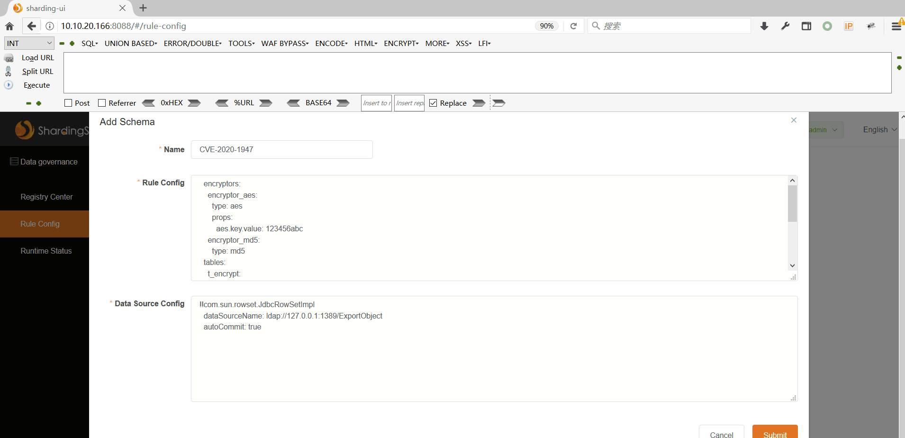Click the Name input field
The height and width of the screenshot is (438, 905).
tap(282, 149)
